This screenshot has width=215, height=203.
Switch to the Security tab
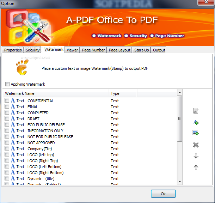tap(32, 50)
